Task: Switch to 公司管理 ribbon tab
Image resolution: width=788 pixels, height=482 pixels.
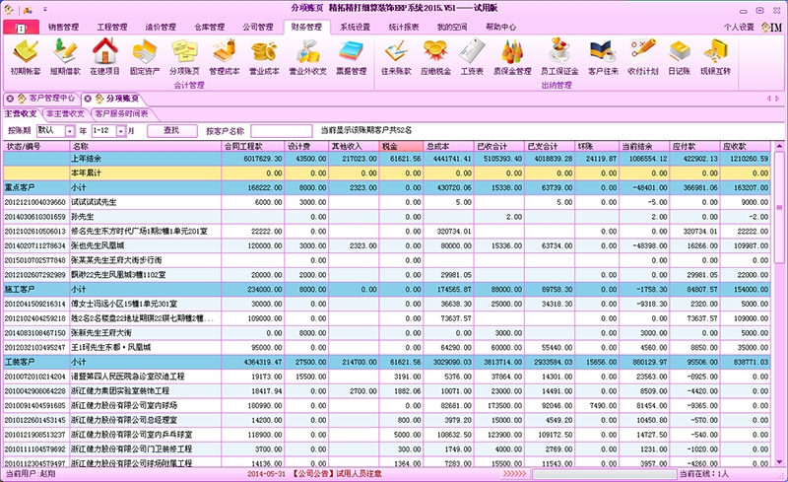Action: pyautogui.click(x=258, y=28)
